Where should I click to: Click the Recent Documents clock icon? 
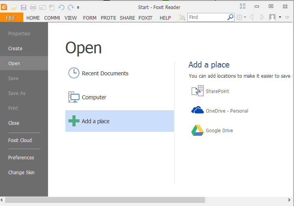[x=74, y=73]
